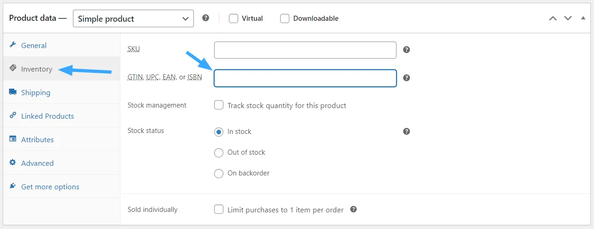Click the help icon beside GTIN field

tap(407, 78)
